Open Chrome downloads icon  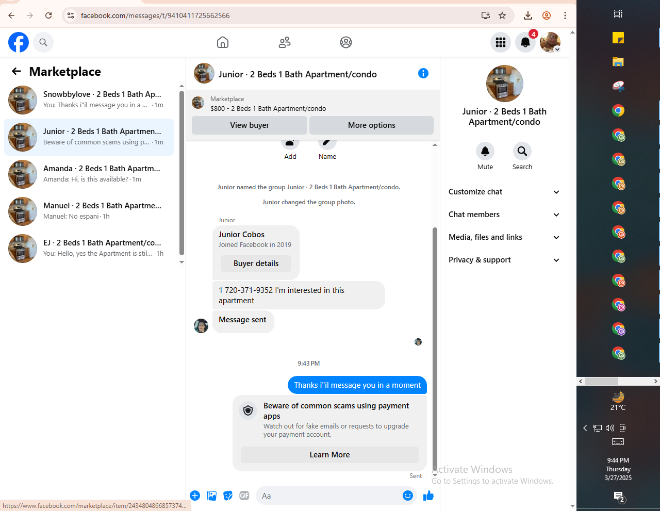pos(528,15)
